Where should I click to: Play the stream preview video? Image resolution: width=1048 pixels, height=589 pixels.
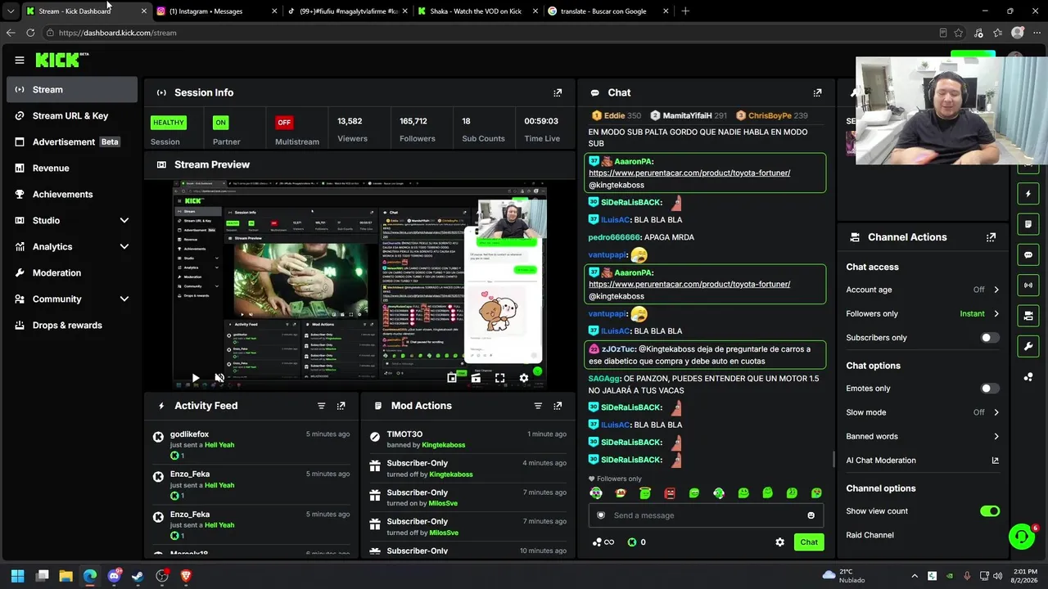tap(195, 378)
